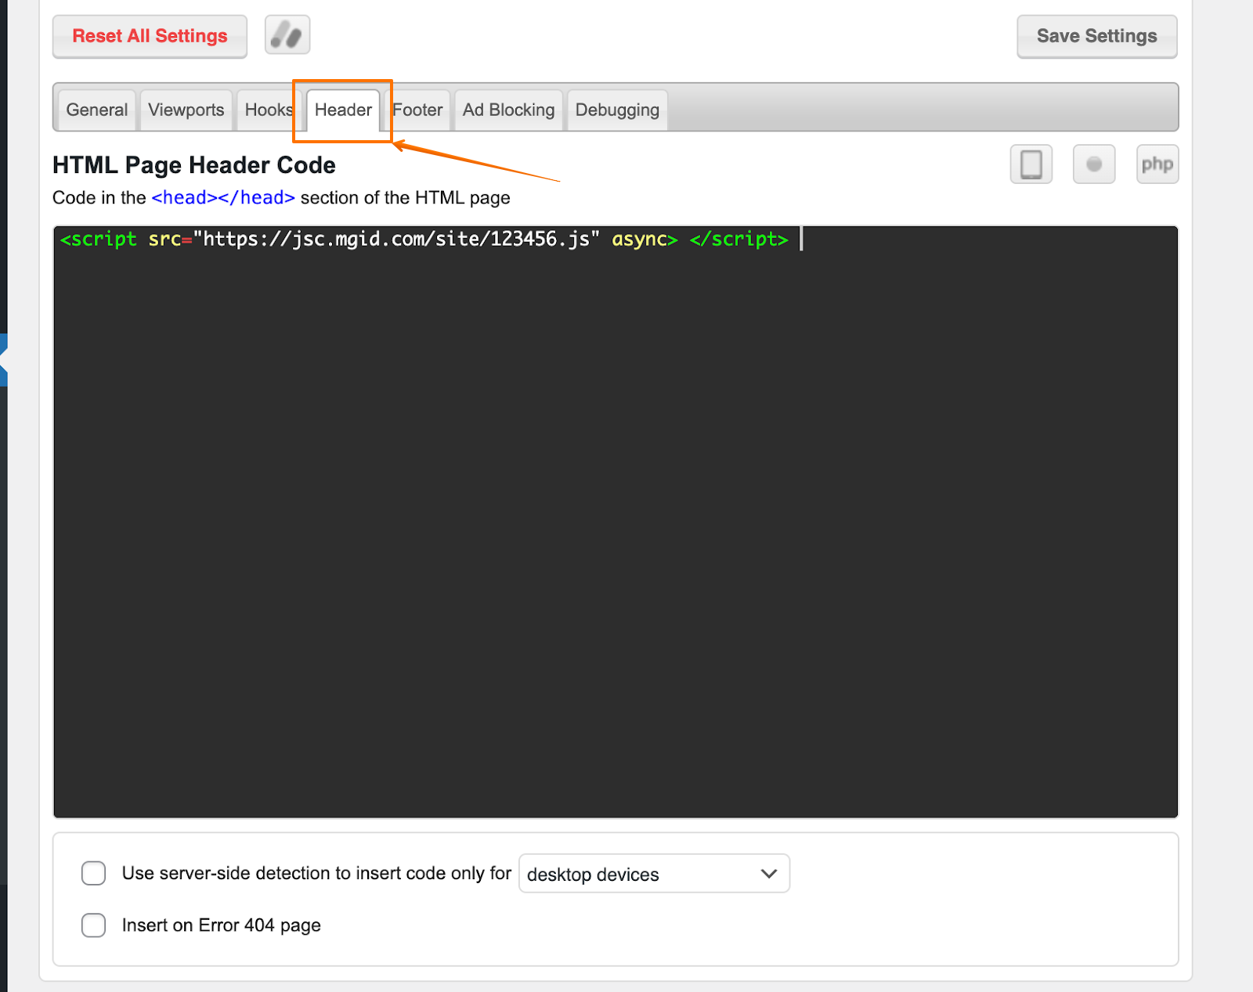Viewport: 1253px width, 992px height.
Task: Click the pills icon beside Reset All Settings
Action: [x=287, y=35]
